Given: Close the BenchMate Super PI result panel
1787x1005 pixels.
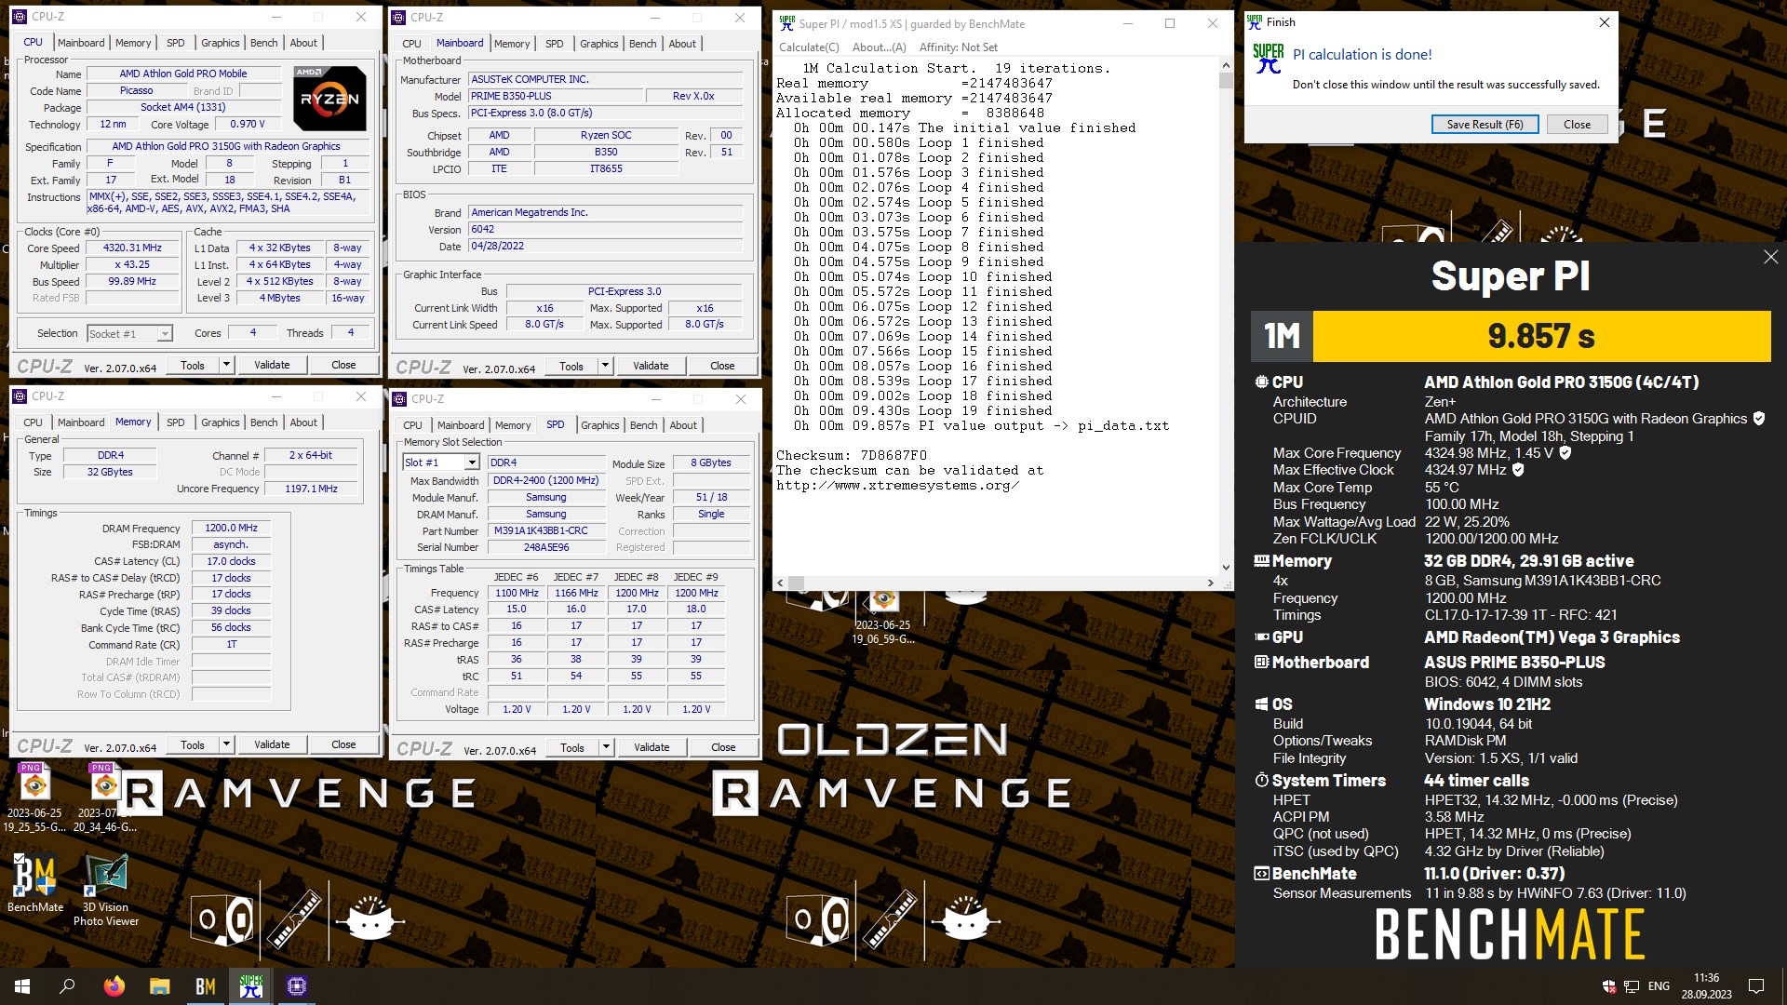Looking at the screenshot, I should [x=1770, y=257].
